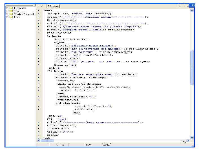203x152 pixels.
Task: Click the Procedures folder icon
Action: 11,8
